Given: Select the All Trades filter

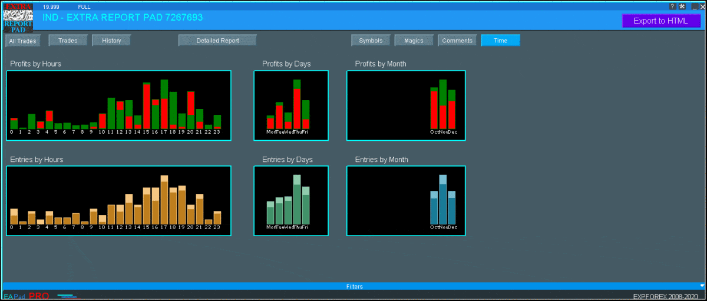Looking at the screenshot, I should [23, 41].
